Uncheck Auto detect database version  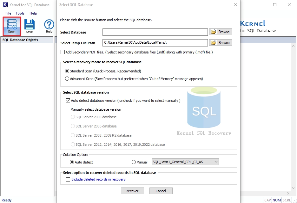68,101
